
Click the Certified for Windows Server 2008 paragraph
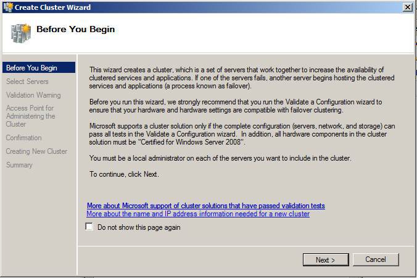(x=242, y=134)
